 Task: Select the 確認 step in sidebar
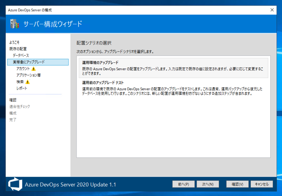[x=13, y=100]
